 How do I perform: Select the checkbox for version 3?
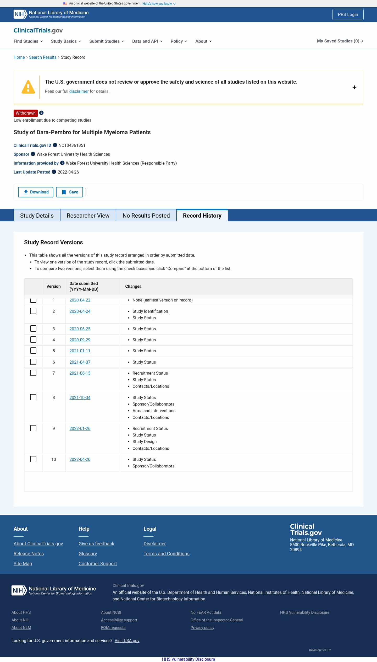33,329
